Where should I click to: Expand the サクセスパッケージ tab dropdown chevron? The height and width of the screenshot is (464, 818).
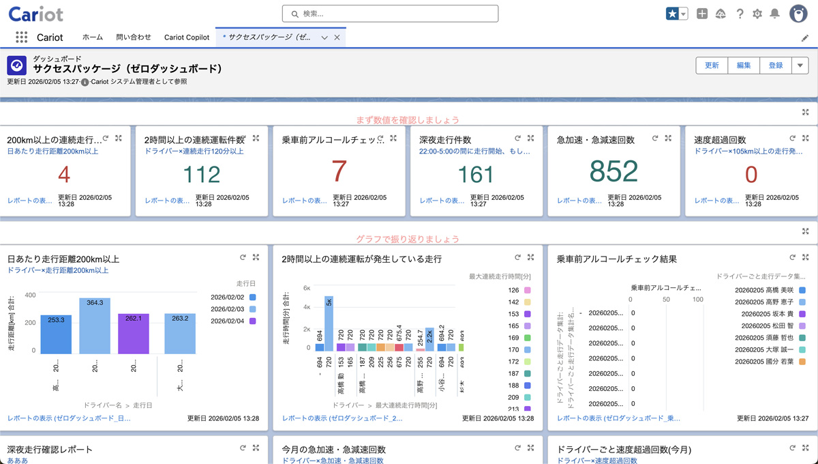click(x=324, y=38)
